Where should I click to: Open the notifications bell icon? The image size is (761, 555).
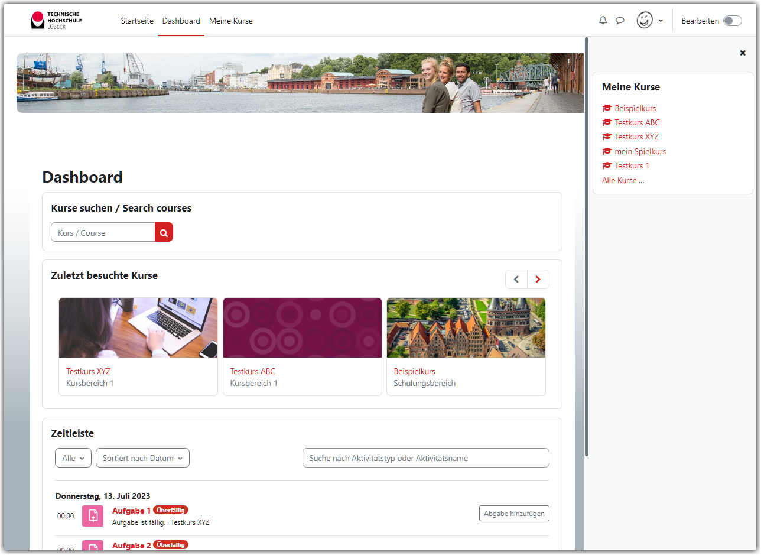pyautogui.click(x=603, y=21)
